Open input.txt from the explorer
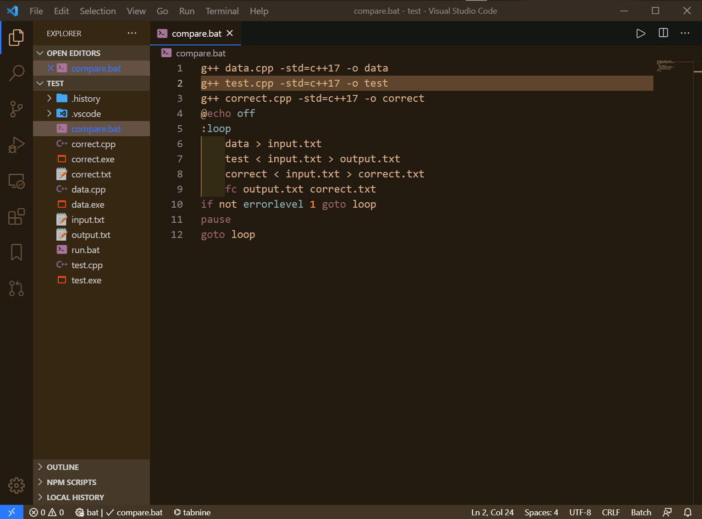 91,220
